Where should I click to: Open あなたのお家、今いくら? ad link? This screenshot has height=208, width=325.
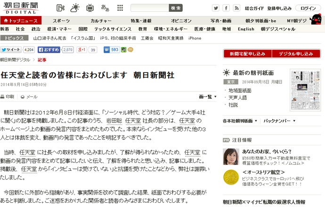click(267, 152)
